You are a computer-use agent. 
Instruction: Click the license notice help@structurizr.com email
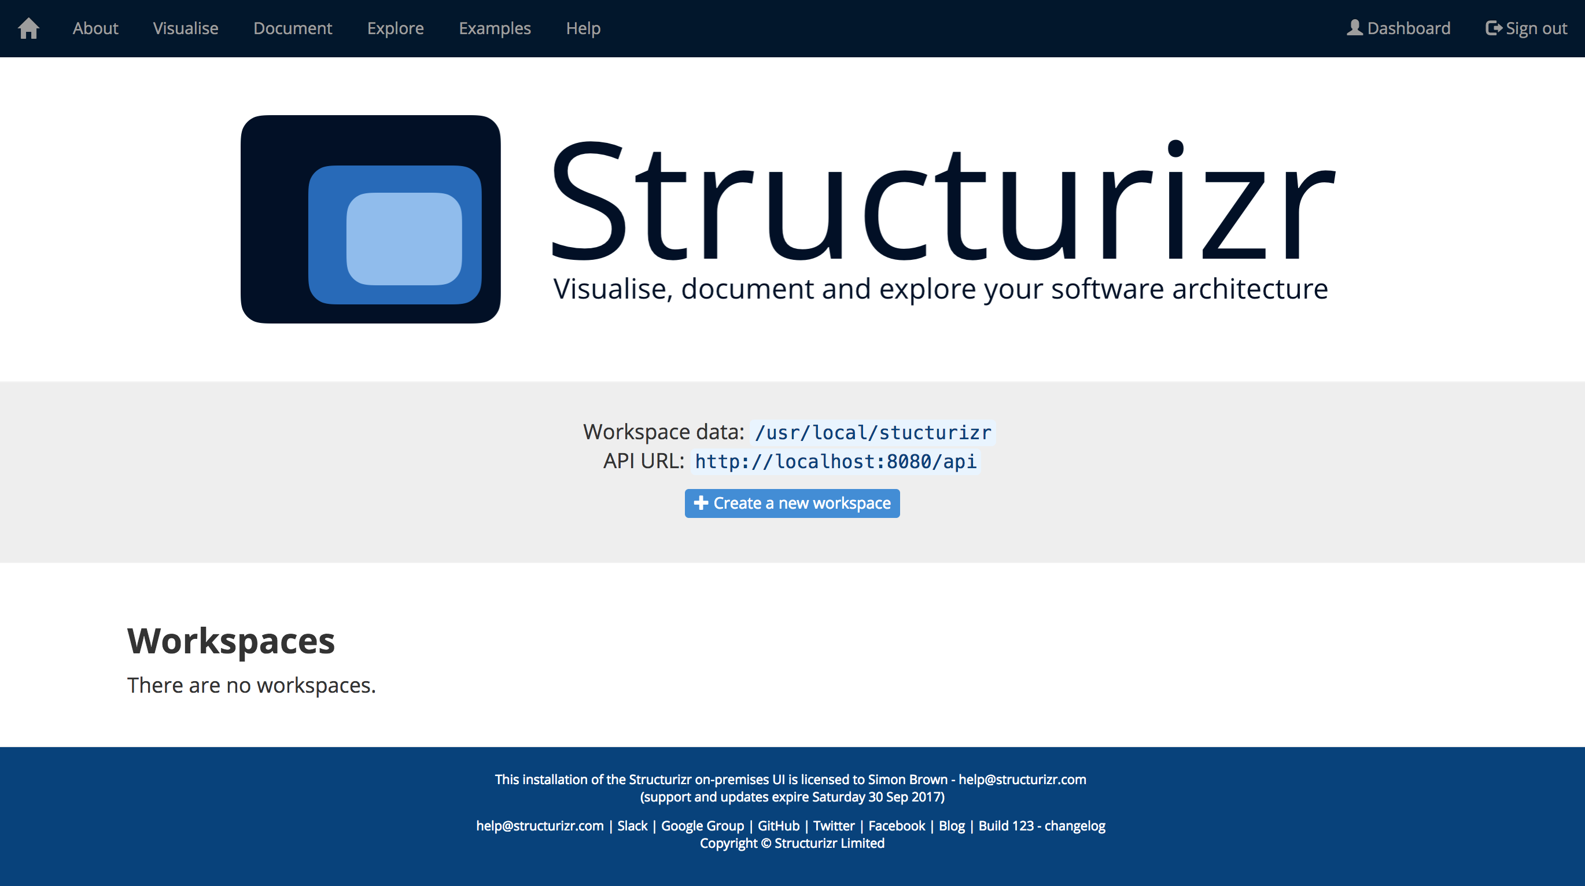pyautogui.click(x=1022, y=780)
